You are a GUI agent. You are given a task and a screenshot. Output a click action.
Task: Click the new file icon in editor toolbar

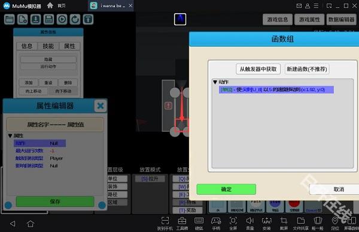[23, 19]
